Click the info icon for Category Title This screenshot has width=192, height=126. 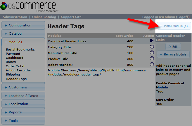[x=152, y=47]
